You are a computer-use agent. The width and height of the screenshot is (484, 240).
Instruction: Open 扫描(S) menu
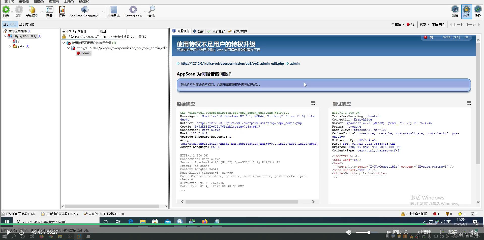pyautogui.click(x=39, y=2)
